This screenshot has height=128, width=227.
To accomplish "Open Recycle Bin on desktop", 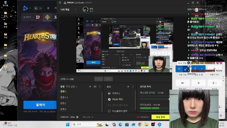I will click(x=6, y=4).
